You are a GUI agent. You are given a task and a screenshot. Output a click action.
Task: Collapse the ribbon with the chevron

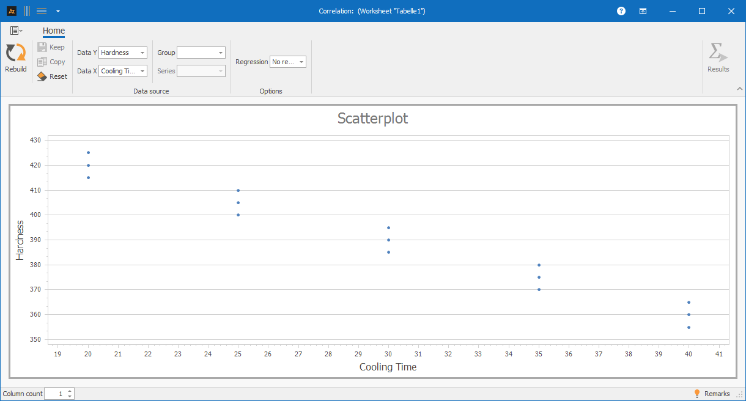(x=739, y=89)
